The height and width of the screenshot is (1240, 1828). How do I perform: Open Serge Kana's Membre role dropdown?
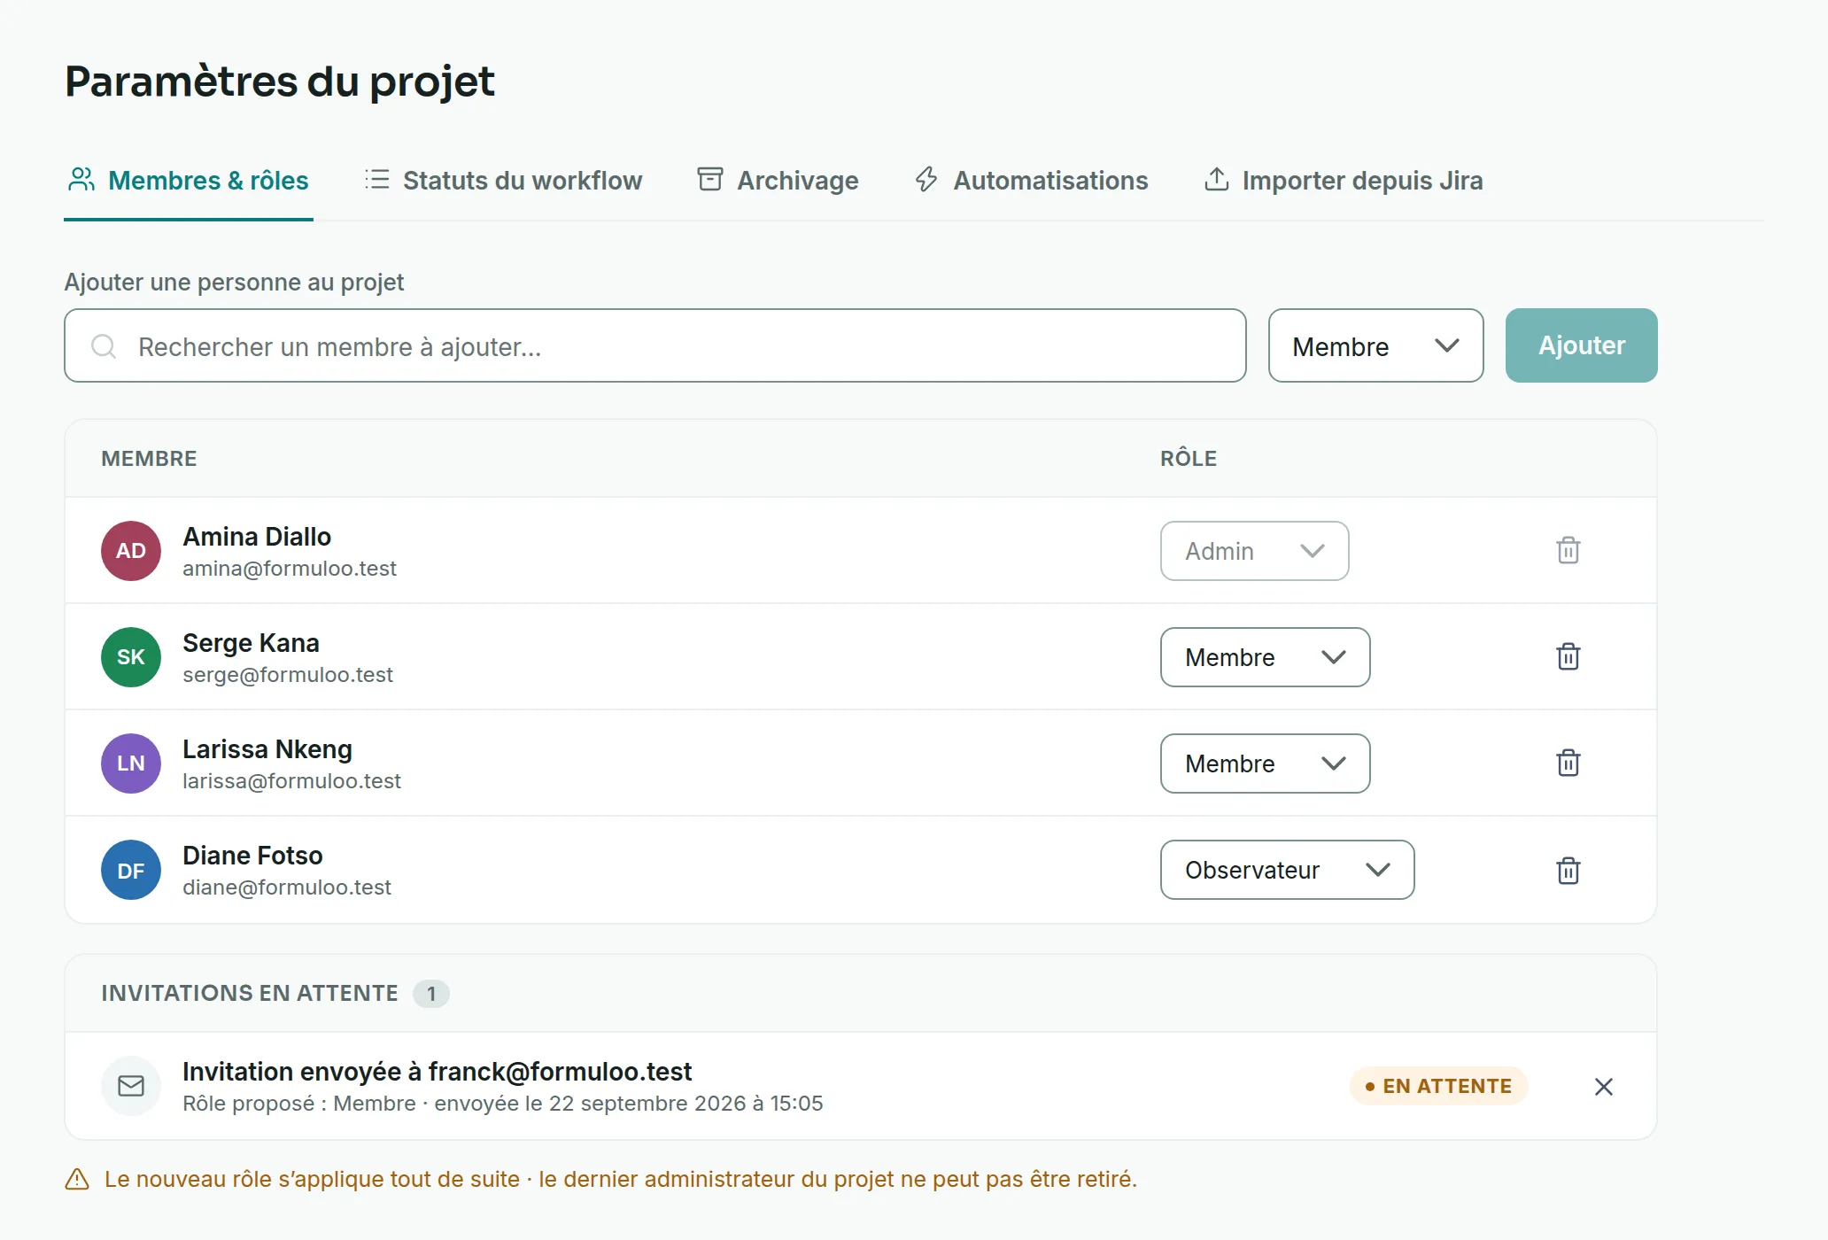coord(1265,657)
